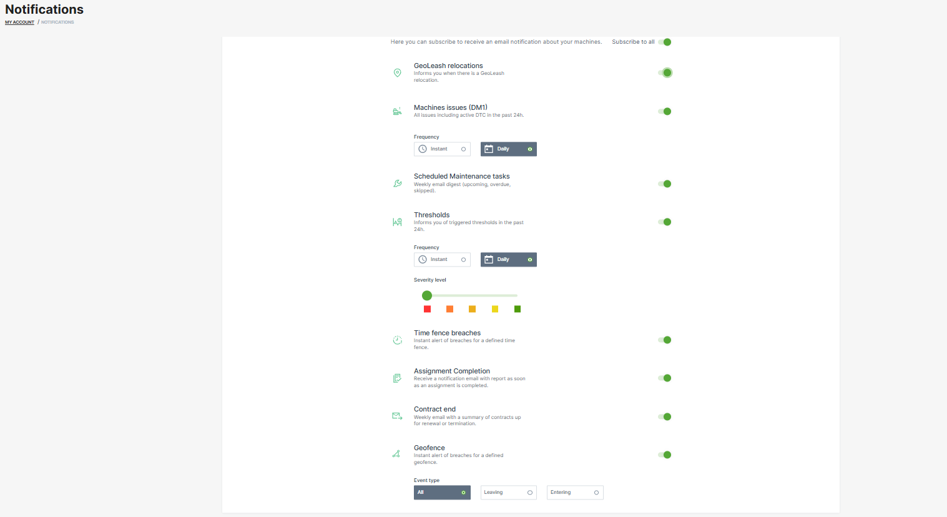Click the Assignment Completion icon
Screen dimensions: 947x517
coord(397,378)
